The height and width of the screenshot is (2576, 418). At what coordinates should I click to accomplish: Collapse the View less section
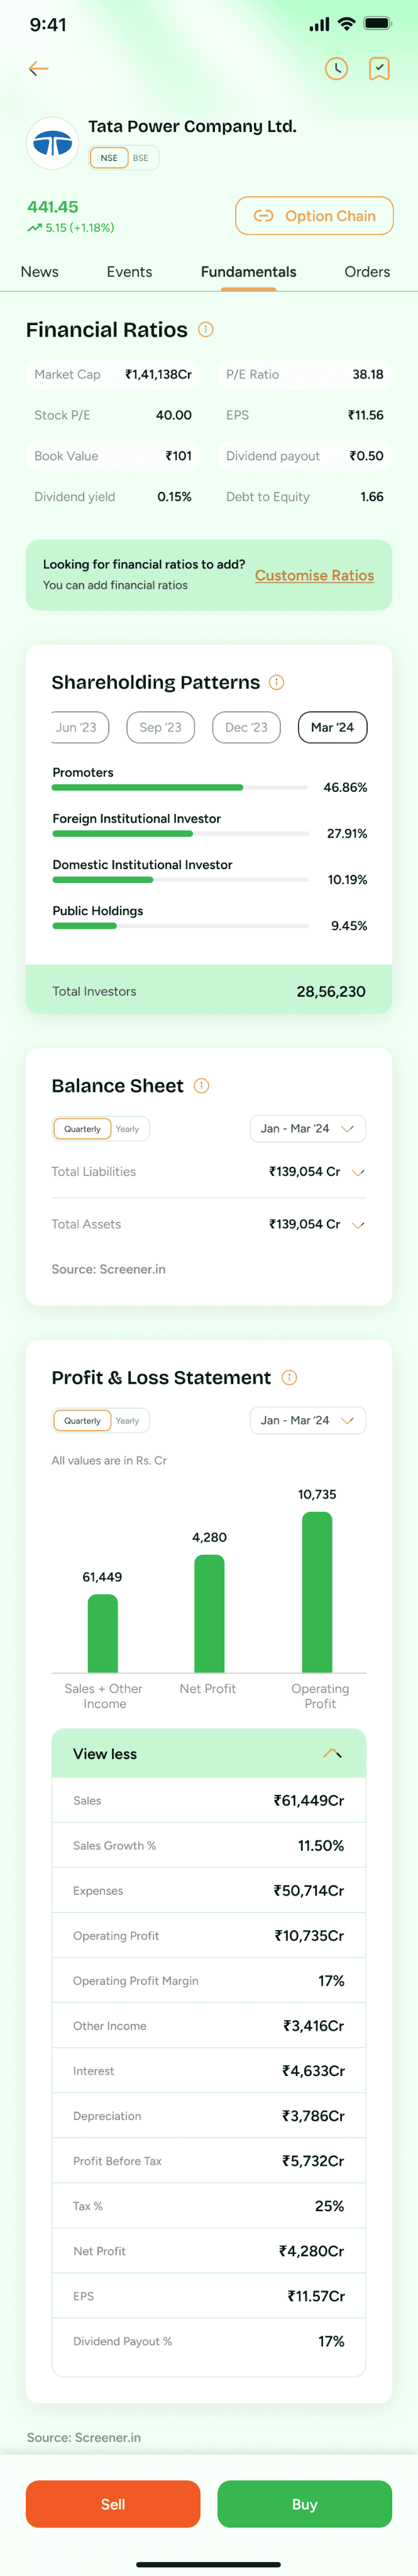209,1753
